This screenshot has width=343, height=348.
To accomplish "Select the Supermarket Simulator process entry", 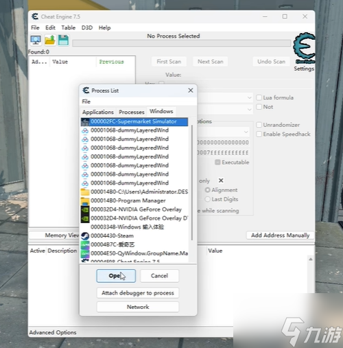I will point(134,121).
